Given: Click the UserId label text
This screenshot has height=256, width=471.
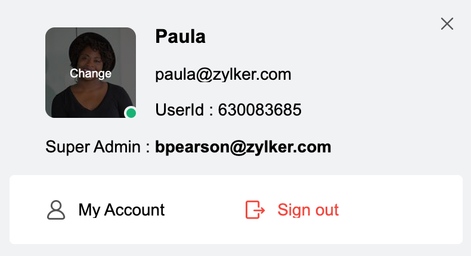Looking at the screenshot, I should click(x=179, y=110).
